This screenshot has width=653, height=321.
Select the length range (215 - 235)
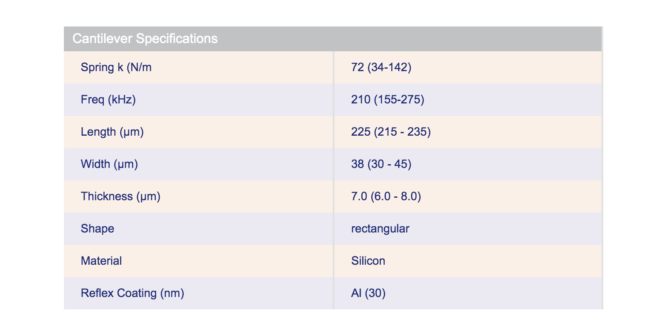(402, 132)
